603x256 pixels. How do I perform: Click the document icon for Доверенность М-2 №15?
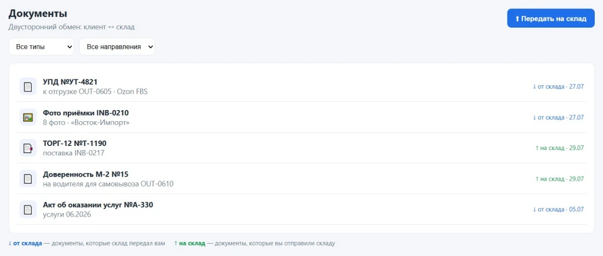tap(28, 179)
